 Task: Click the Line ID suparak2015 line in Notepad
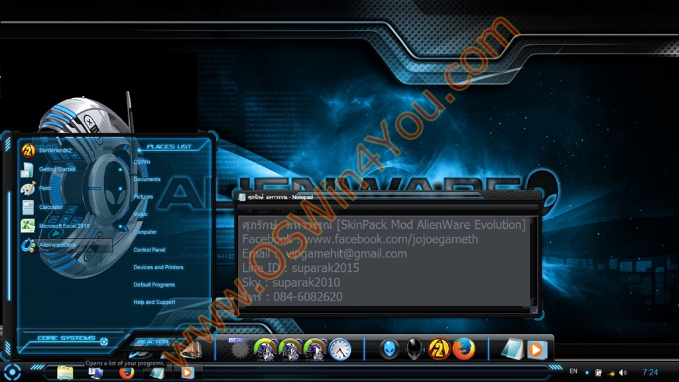[x=300, y=268]
